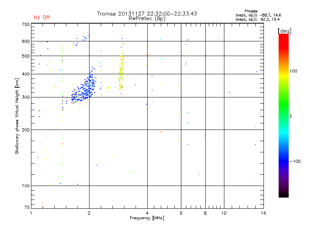Click the 'Phases' heading in the stats block

pyautogui.click(x=251, y=11)
